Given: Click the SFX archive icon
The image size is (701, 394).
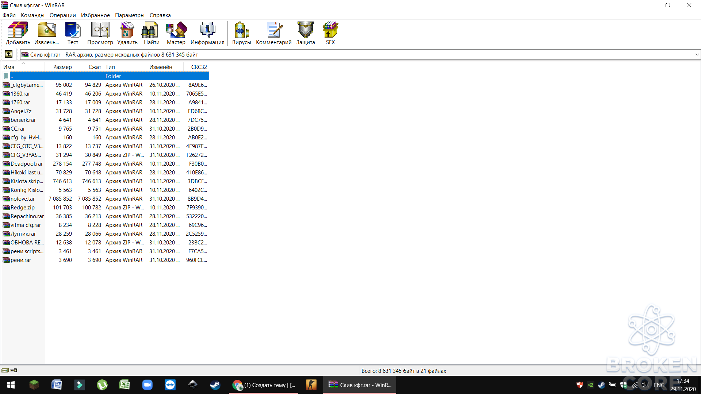Looking at the screenshot, I should pyautogui.click(x=330, y=33).
